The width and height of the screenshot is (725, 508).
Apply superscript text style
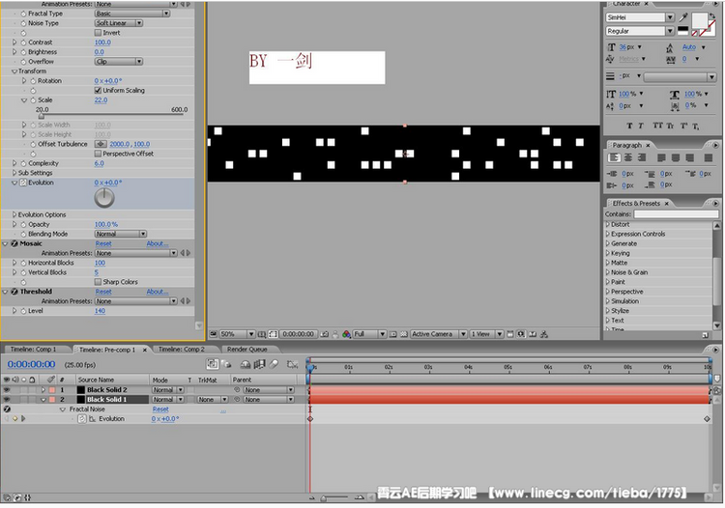683,126
